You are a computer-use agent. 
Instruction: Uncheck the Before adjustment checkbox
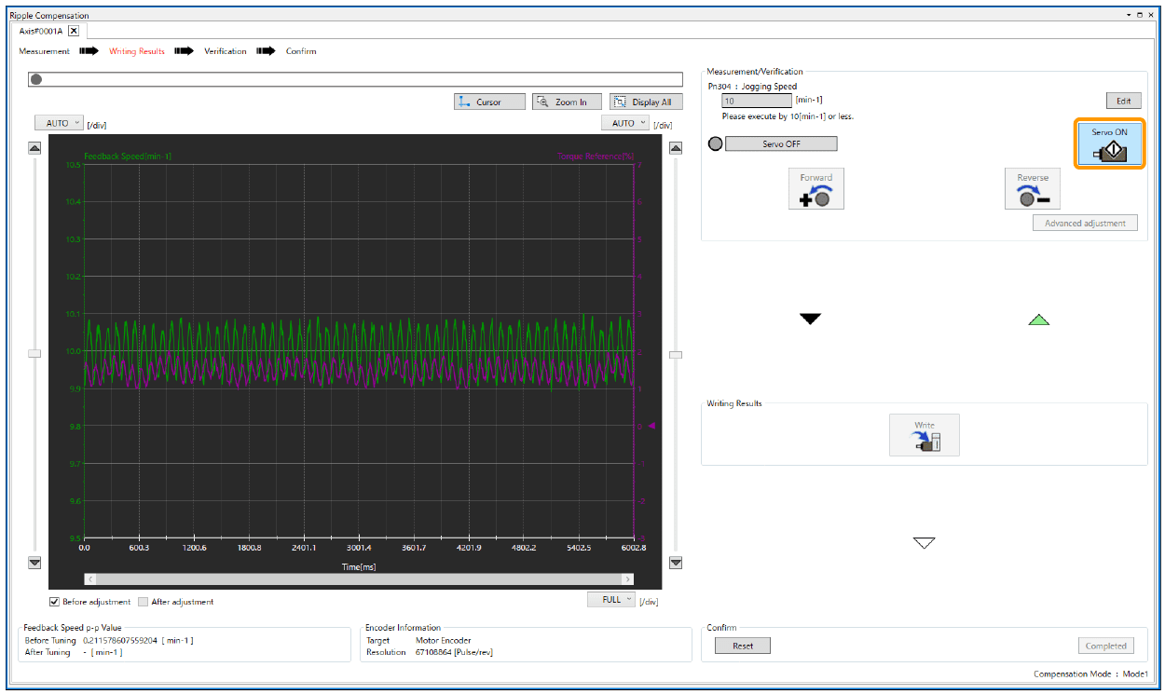click(54, 602)
